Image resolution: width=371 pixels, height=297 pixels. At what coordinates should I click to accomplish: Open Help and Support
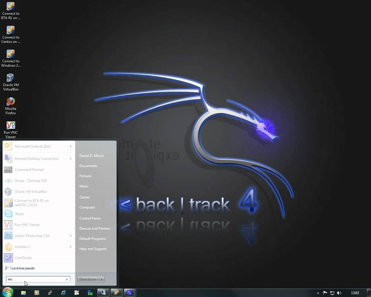[x=93, y=249]
